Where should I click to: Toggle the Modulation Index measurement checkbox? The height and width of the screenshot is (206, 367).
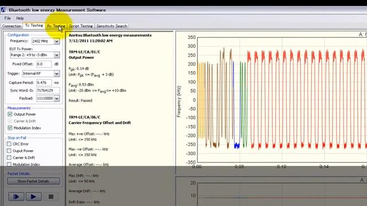point(10,128)
